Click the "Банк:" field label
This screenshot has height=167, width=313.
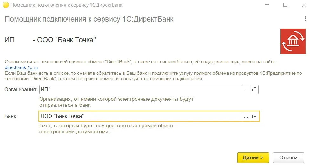point(11,116)
